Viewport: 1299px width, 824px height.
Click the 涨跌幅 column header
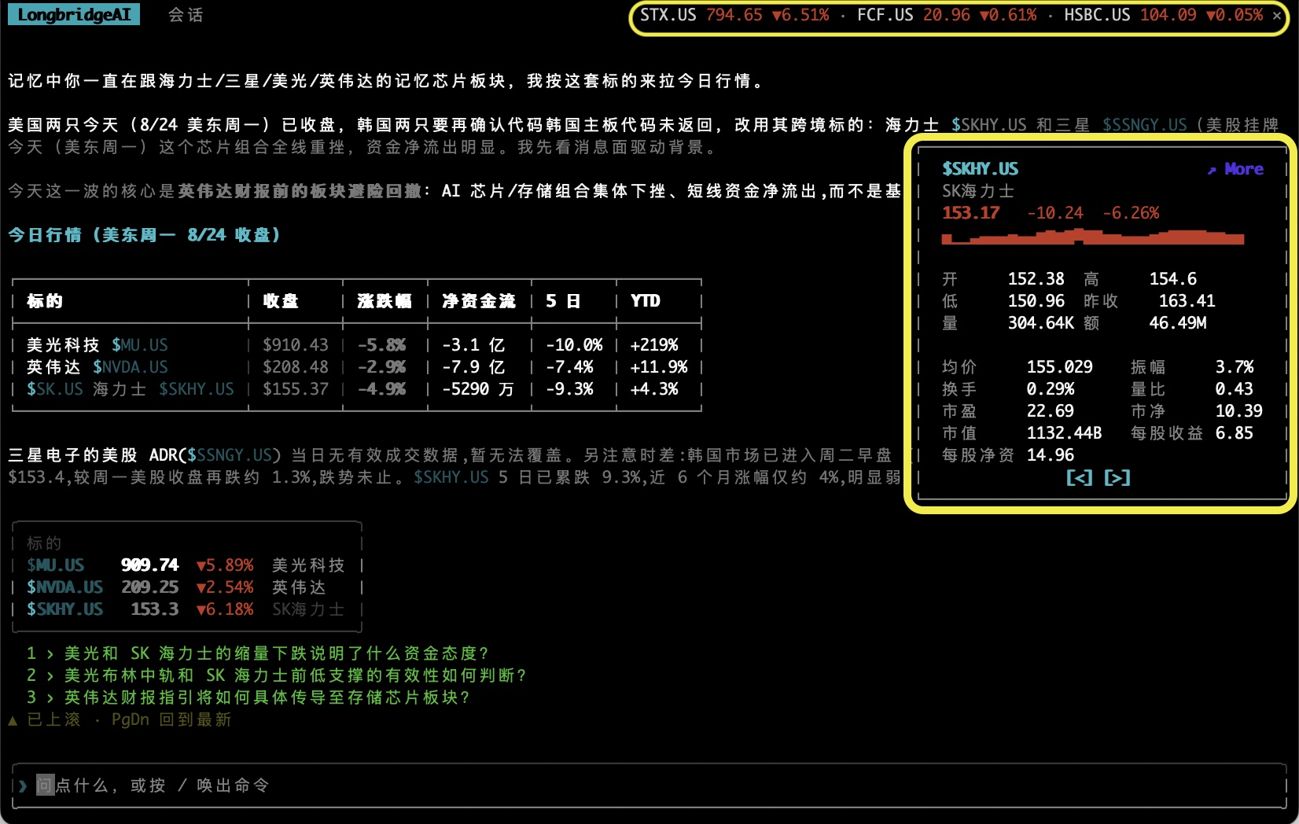click(x=385, y=301)
